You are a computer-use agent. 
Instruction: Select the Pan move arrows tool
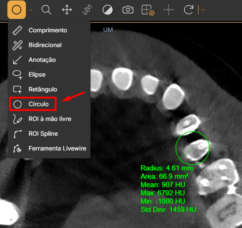click(67, 10)
